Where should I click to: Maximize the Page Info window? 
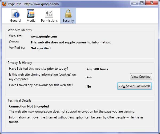coord(142,3)
